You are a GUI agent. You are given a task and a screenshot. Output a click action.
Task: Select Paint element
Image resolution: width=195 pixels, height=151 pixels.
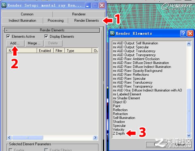[x=117, y=106]
